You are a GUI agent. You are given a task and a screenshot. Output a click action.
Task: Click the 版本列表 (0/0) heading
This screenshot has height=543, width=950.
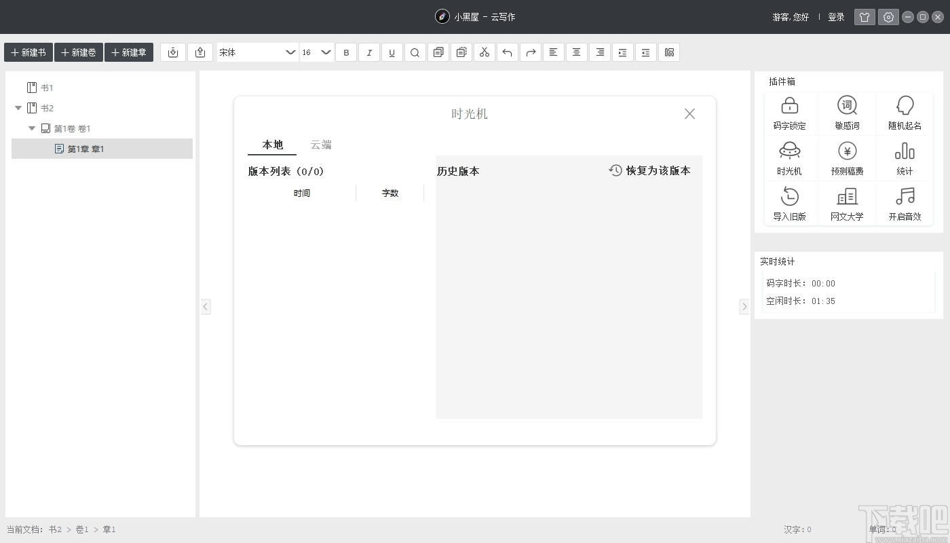286,171
